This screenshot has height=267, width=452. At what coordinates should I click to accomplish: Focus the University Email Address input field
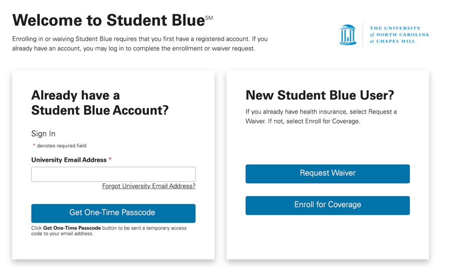(113, 174)
